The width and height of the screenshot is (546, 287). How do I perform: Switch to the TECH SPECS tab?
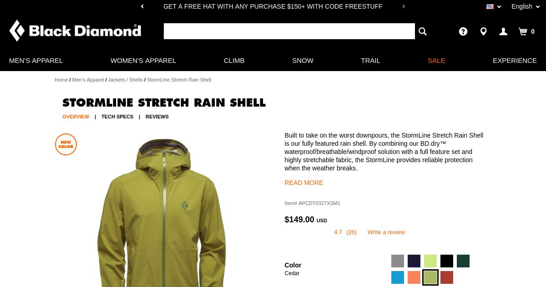point(117,117)
